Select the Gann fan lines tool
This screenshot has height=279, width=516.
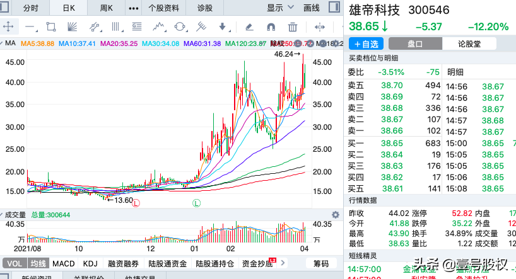pyautogui.click(x=72, y=26)
